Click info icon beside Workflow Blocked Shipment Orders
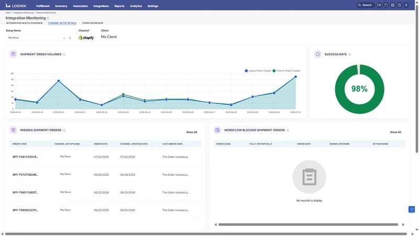Image resolution: width=419 pixels, height=236 pixels. (288, 130)
